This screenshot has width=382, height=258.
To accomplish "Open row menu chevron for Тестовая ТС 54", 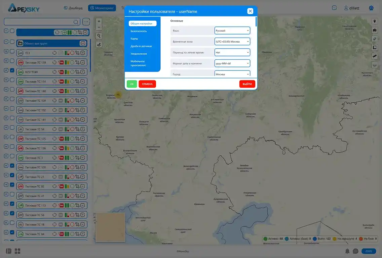I will pos(83,129).
